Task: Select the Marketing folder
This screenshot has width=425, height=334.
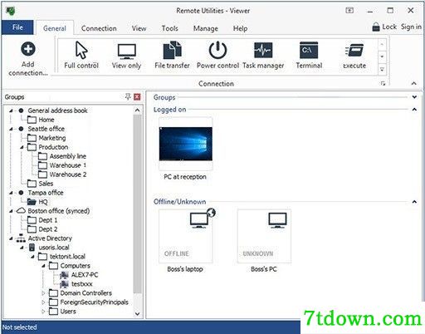Action: coord(46,138)
